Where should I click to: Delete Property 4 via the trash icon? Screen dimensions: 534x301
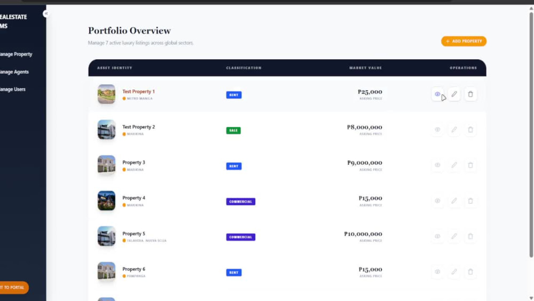[470, 201]
